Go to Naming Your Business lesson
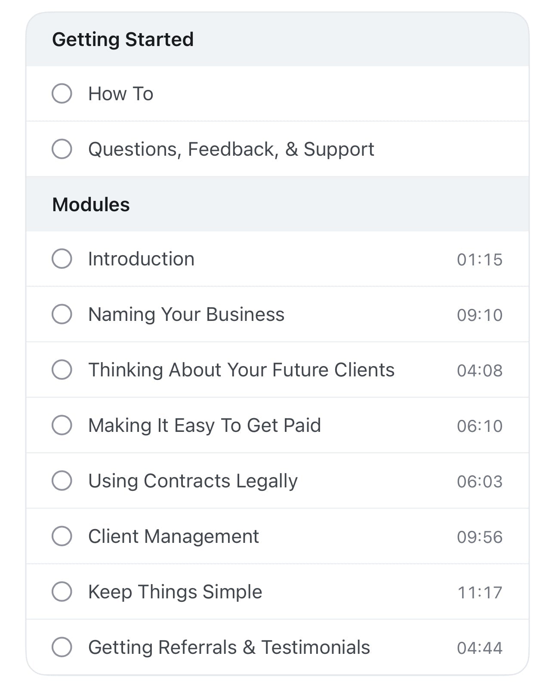The image size is (555, 696). point(186,314)
